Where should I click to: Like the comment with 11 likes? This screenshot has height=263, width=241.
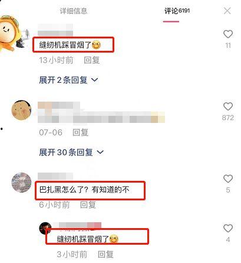(228, 34)
